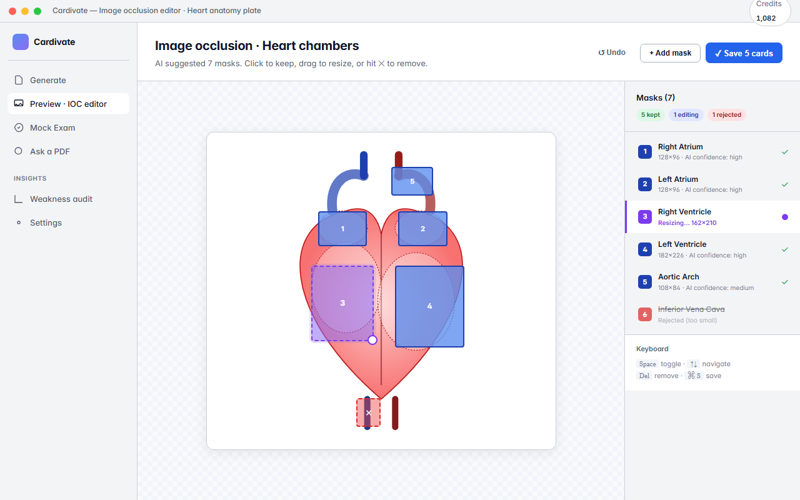The image size is (800, 500).
Task: Select the Right Atrium mask row
Action: click(x=712, y=152)
